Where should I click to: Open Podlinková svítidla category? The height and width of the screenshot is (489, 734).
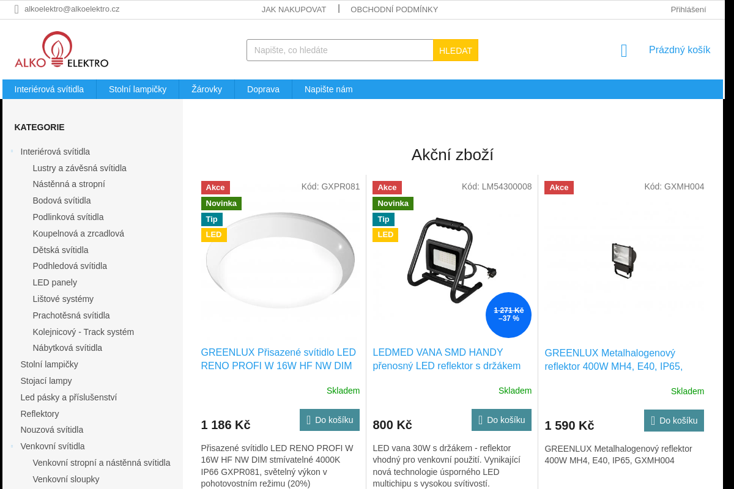pos(68,217)
